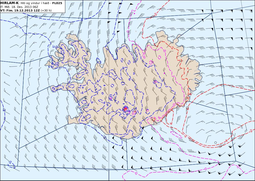Viewport: 255px width, 181px height.
Task: Select the '(+30 h)' forecast offset text
Action: tap(46, 10)
